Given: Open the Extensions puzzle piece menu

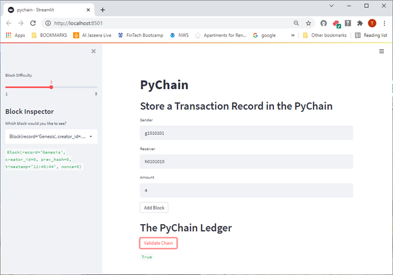Looking at the screenshot, I should [x=360, y=23].
